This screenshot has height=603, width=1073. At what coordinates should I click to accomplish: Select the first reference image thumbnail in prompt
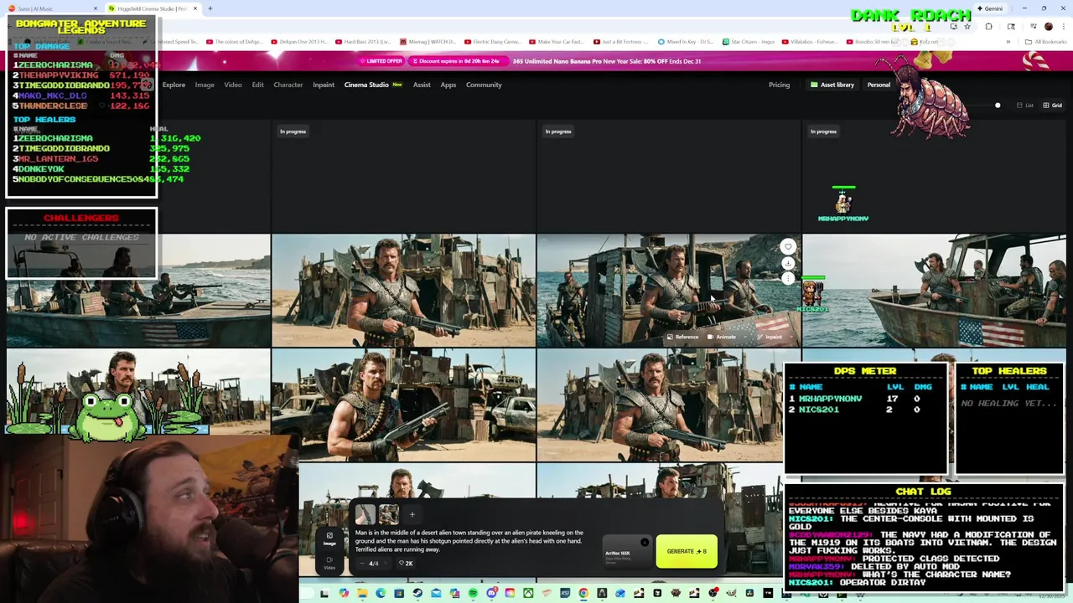[x=365, y=514]
